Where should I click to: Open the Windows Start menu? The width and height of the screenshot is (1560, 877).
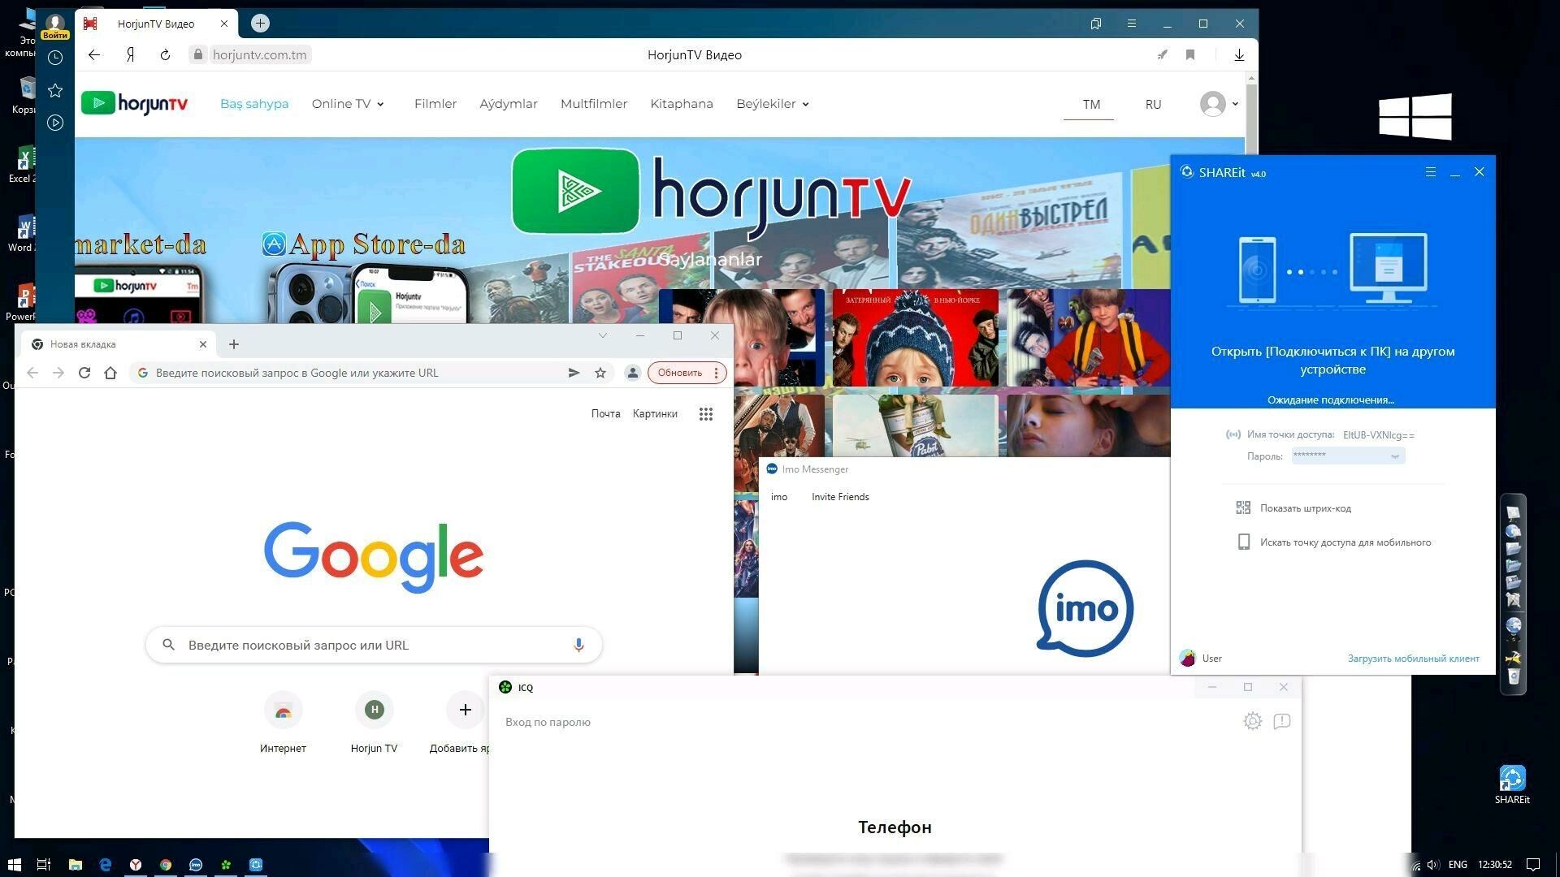pos(14,865)
